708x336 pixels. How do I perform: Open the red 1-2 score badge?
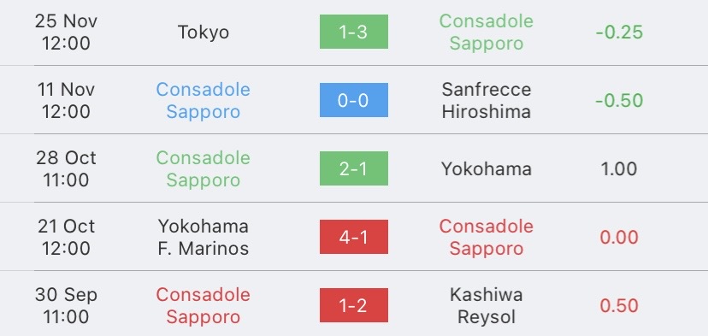click(x=353, y=305)
